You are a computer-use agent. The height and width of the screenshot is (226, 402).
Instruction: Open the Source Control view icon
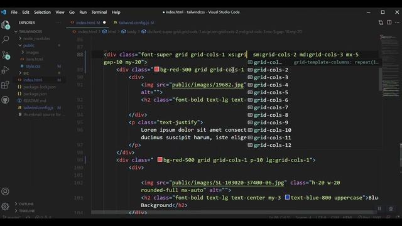(6, 55)
